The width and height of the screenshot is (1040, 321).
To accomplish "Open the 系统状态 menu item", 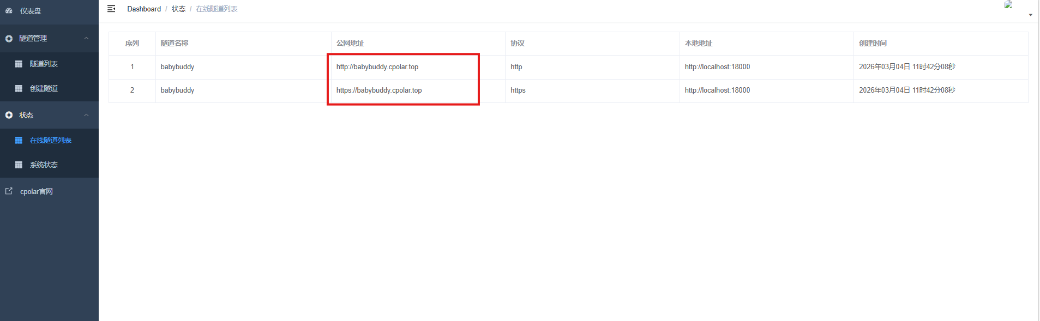I will 44,165.
